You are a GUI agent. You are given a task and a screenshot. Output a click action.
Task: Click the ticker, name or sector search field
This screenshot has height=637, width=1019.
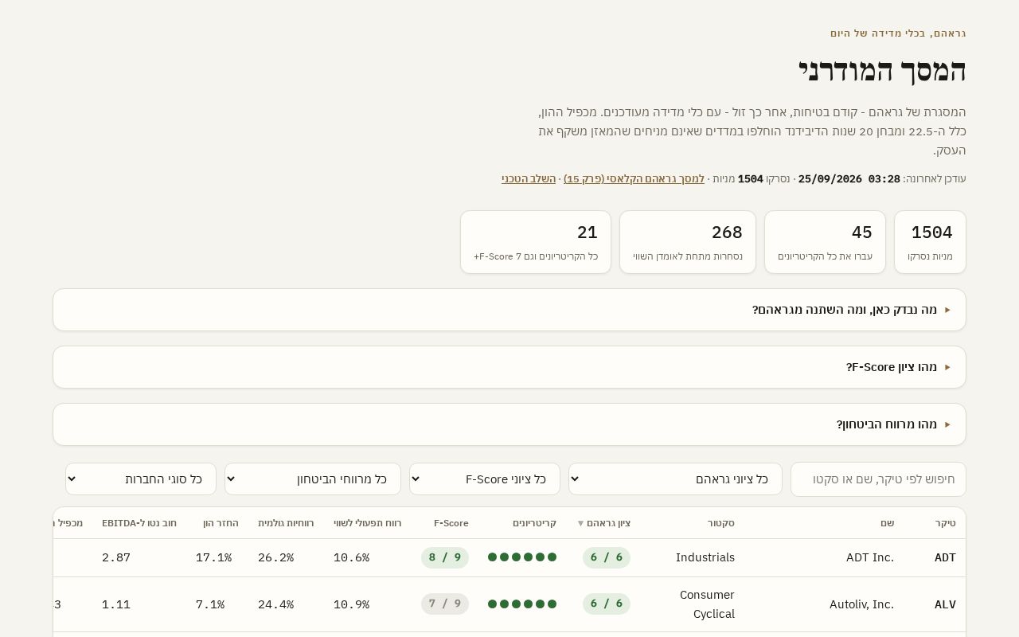[878, 479]
